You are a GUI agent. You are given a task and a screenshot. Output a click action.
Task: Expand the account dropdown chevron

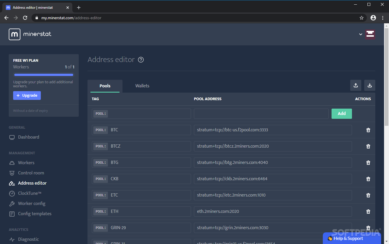(x=361, y=34)
